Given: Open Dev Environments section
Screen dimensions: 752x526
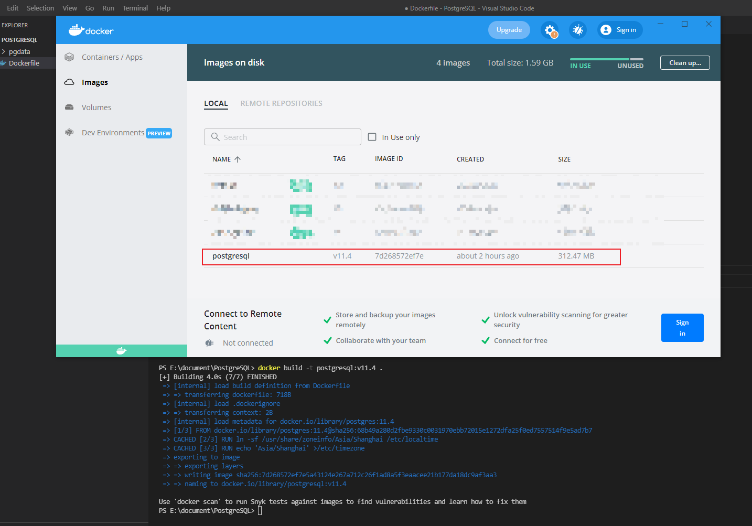Looking at the screenshot, I should (x=113, y=133).
